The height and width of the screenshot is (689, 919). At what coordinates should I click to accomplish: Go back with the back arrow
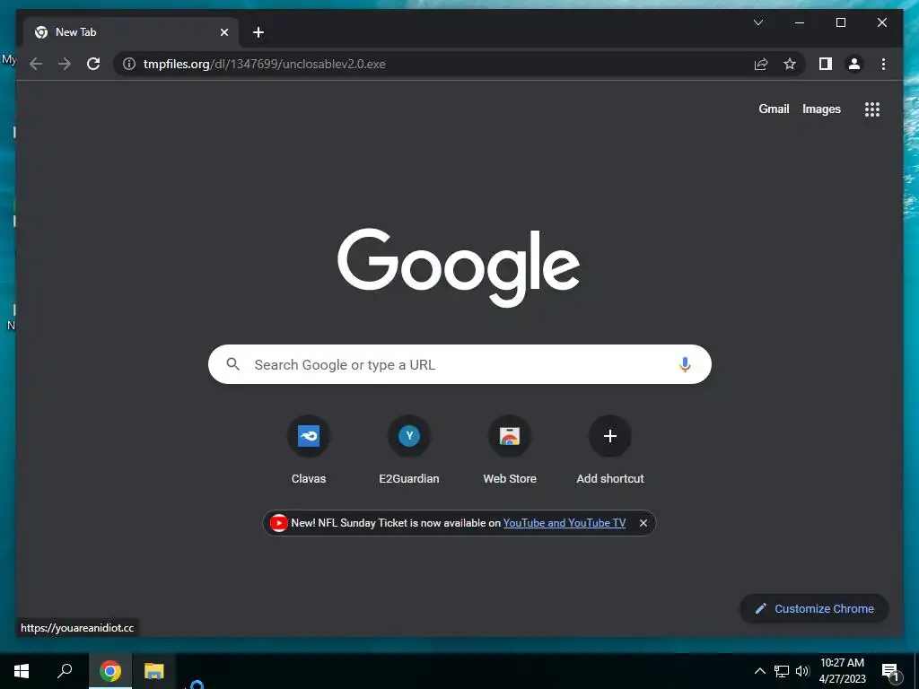tap(36, 64)
